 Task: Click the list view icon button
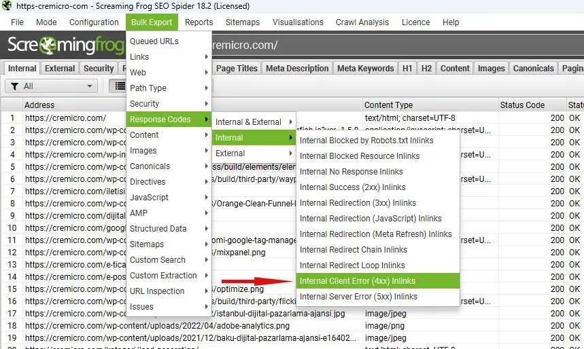pos(118,86)
